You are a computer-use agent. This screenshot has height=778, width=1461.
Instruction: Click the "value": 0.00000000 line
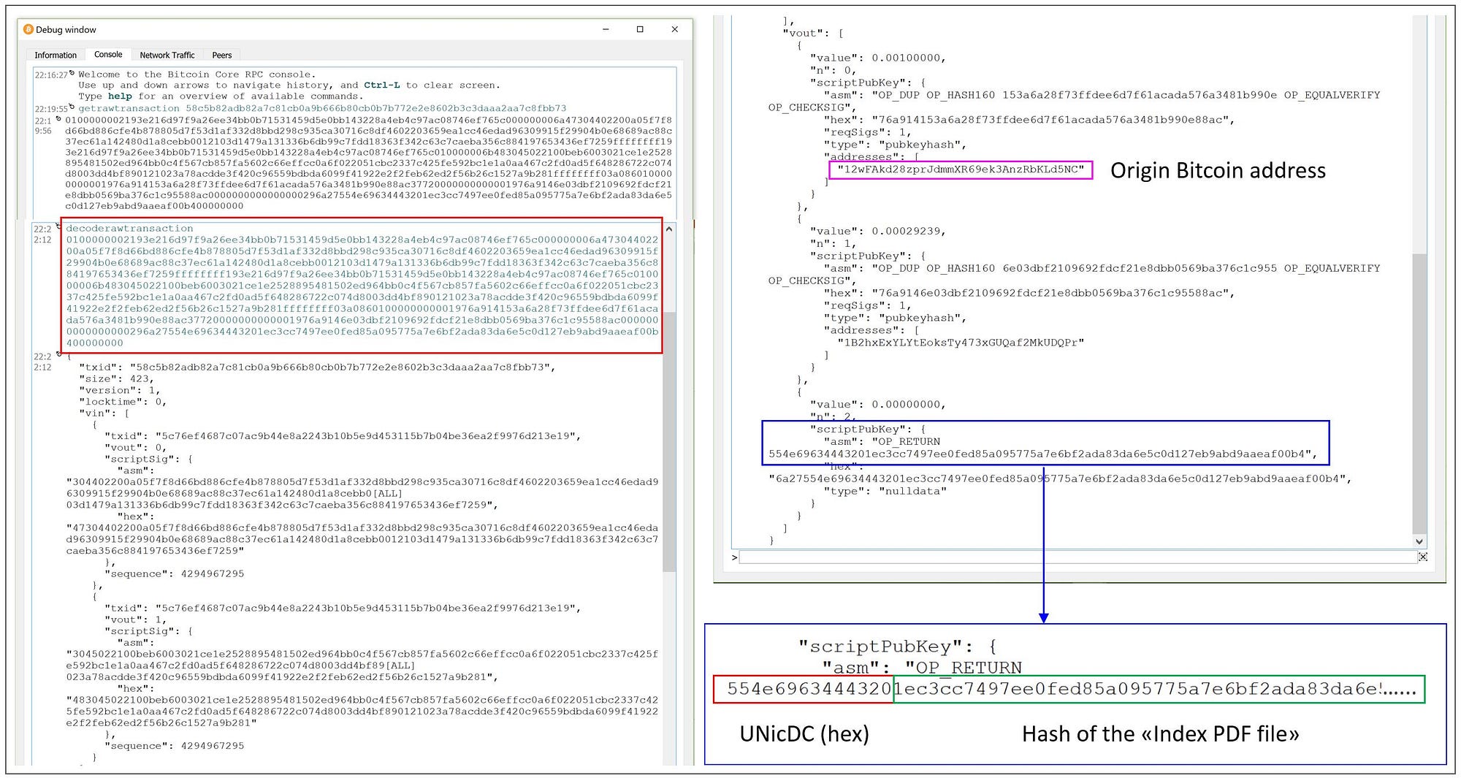877,405
